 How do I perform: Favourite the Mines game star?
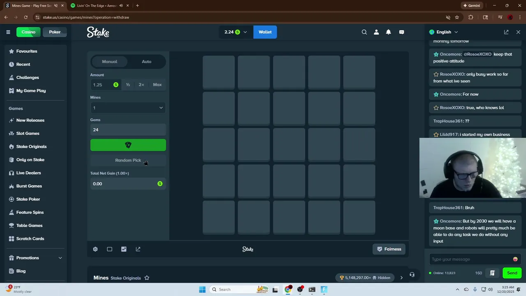tap(147, 278)
